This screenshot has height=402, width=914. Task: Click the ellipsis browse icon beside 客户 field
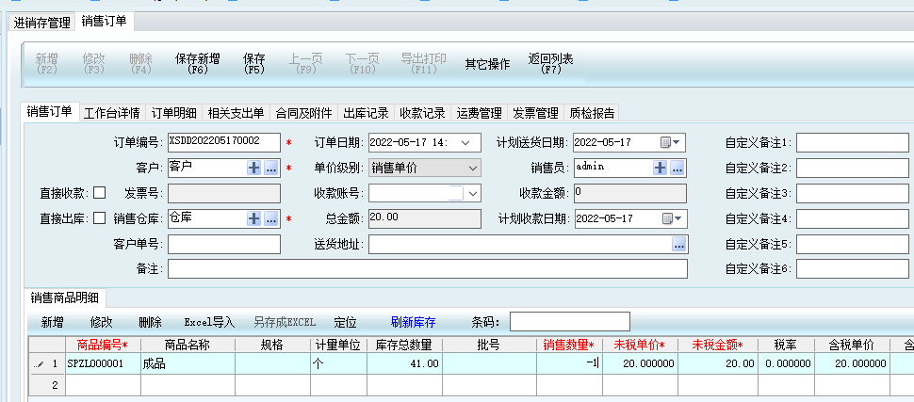[271, 168]
